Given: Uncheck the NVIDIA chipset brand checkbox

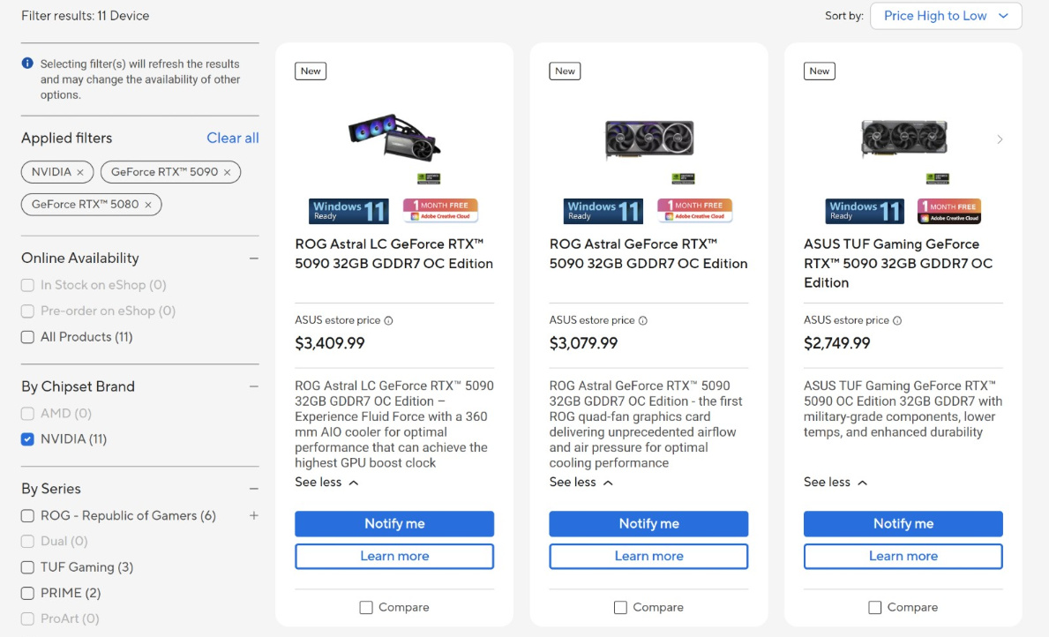Looking at the screenshot, I should (x=28, y=439).
